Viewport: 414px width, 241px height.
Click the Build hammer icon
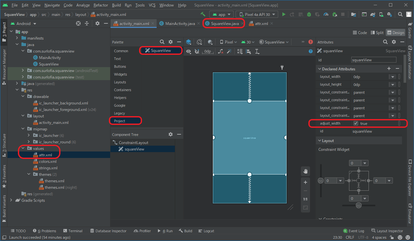pos(203,14)
